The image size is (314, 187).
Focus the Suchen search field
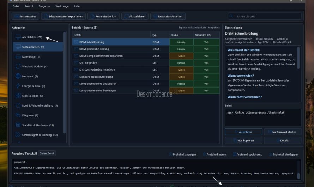click(264, 16)
